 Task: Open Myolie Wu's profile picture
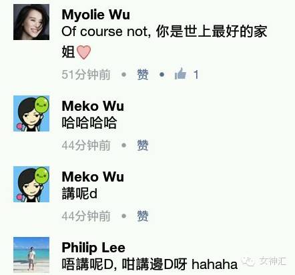pyautogui.click(x=31, y=22)
